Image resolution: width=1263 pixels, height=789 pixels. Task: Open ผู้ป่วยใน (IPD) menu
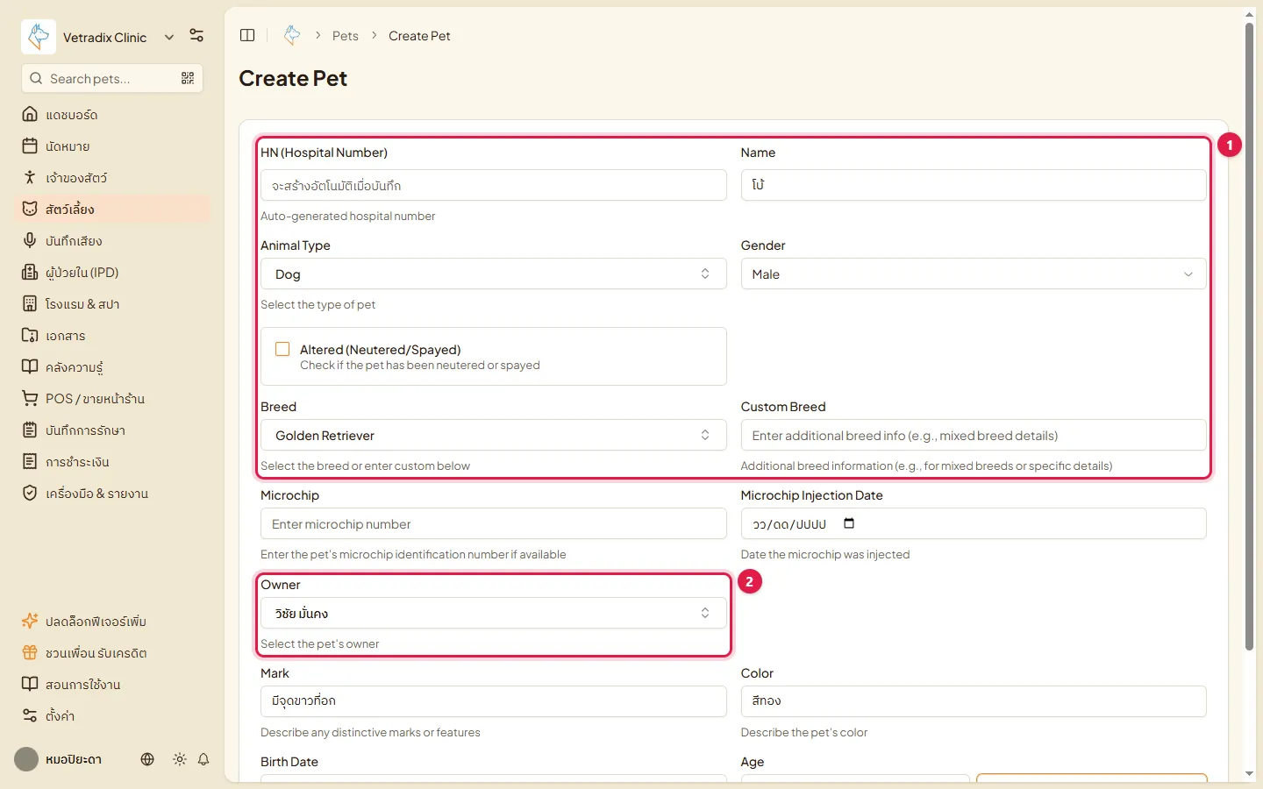(x=112, y=273)
